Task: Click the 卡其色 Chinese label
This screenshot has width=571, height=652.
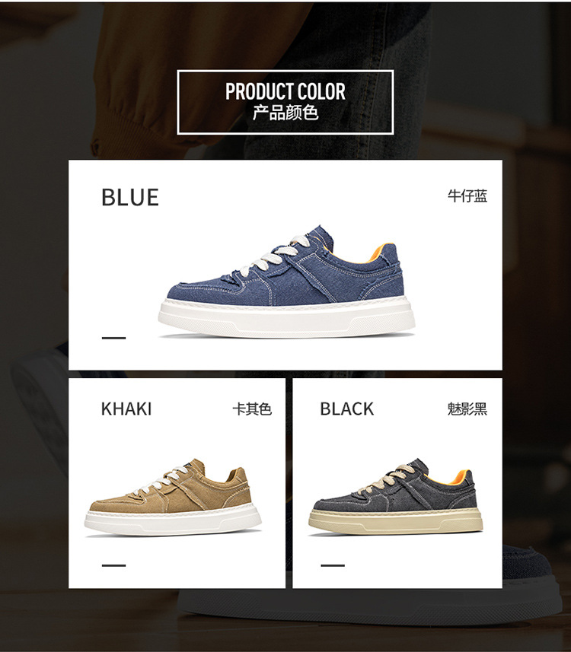Action: 252,409
